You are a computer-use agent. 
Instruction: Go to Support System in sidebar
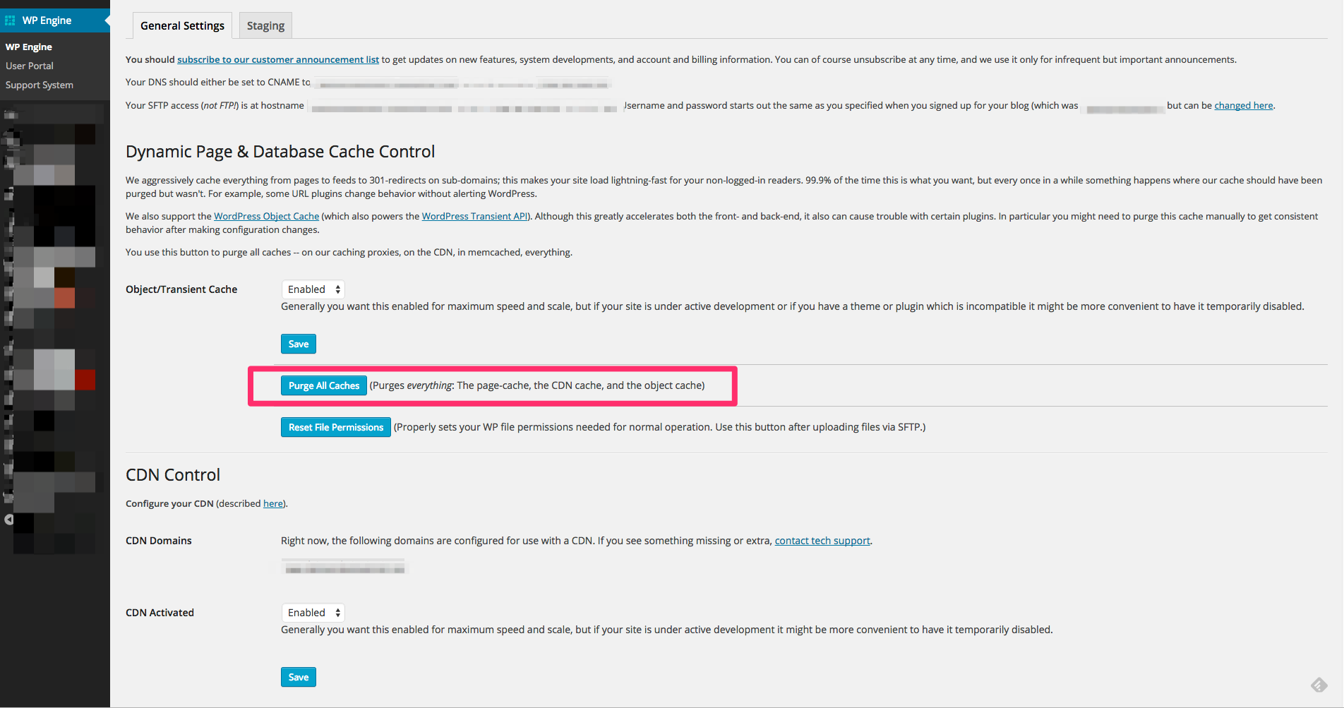point(40,85)
